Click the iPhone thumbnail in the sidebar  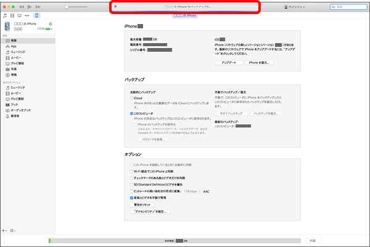tap(7, 26)
